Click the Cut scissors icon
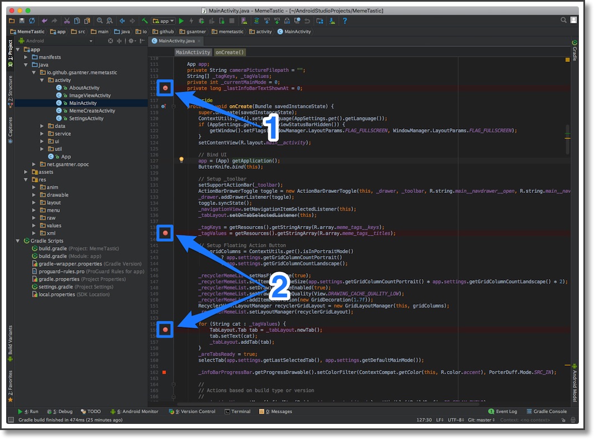594x439 pixels. (67, 21)
